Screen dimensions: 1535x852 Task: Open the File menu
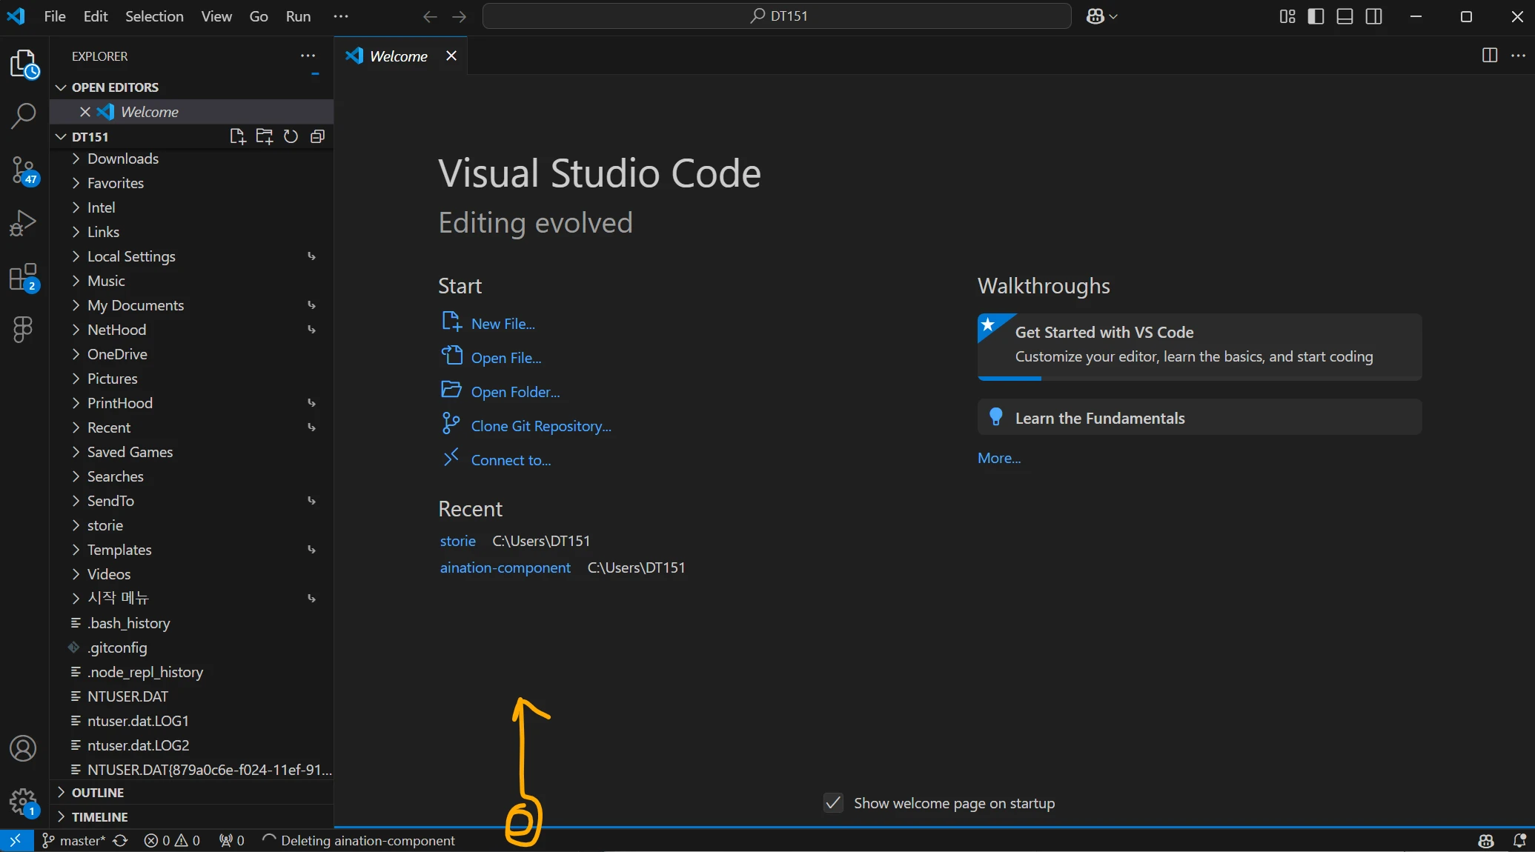pyautogui.click(x=55, y=16)
